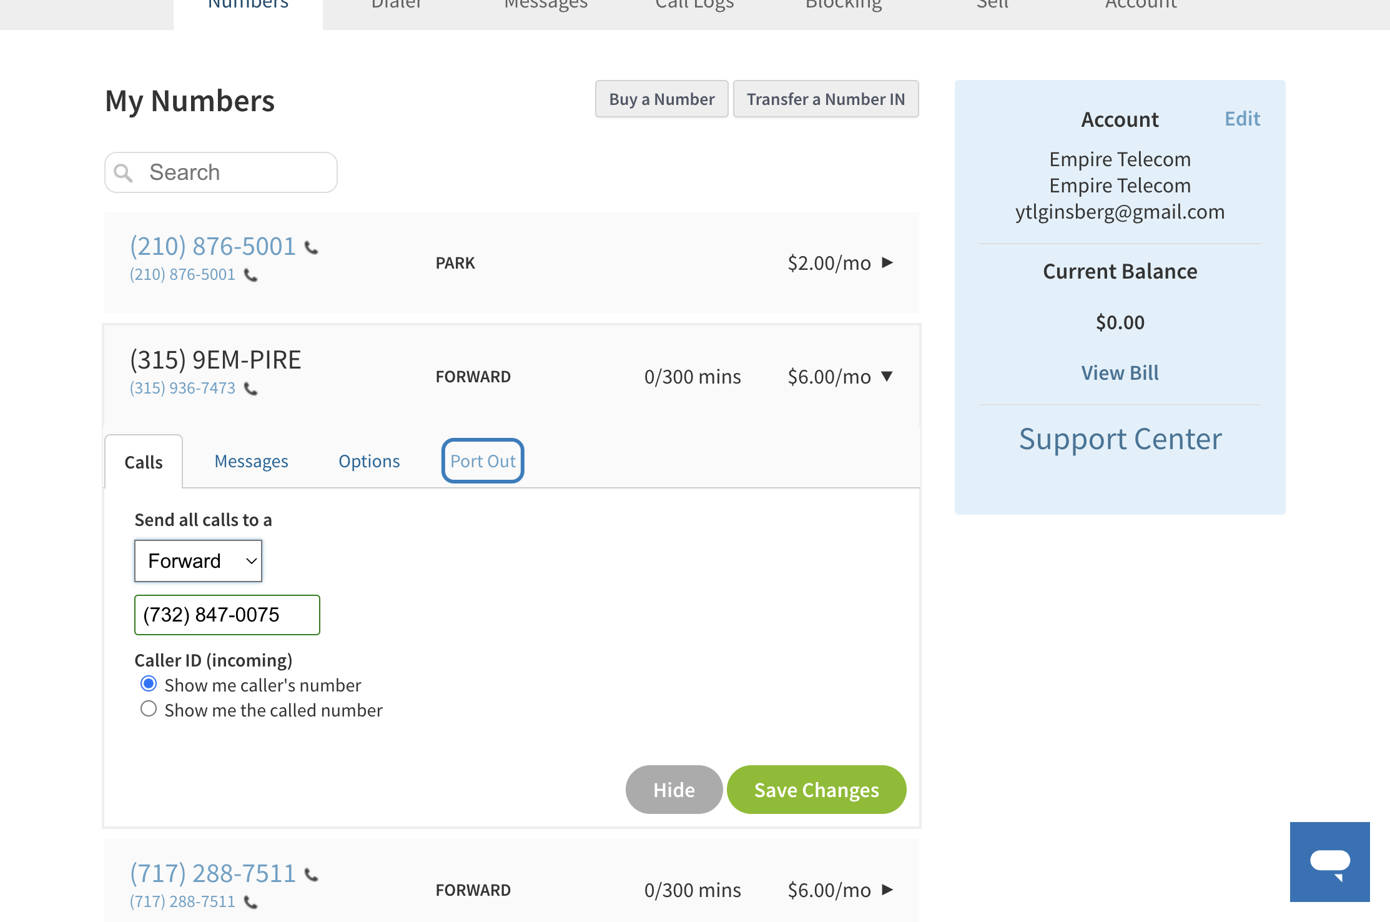Click the green Save Changes button
This screenshot has width=1390, height=922.
[x=817, y=790]
